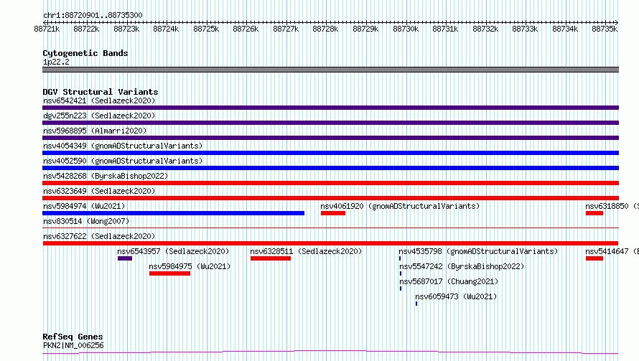639x361 pixels.
Task: Click the blue bar under nsv4052590
Action: tap(330, 168)
